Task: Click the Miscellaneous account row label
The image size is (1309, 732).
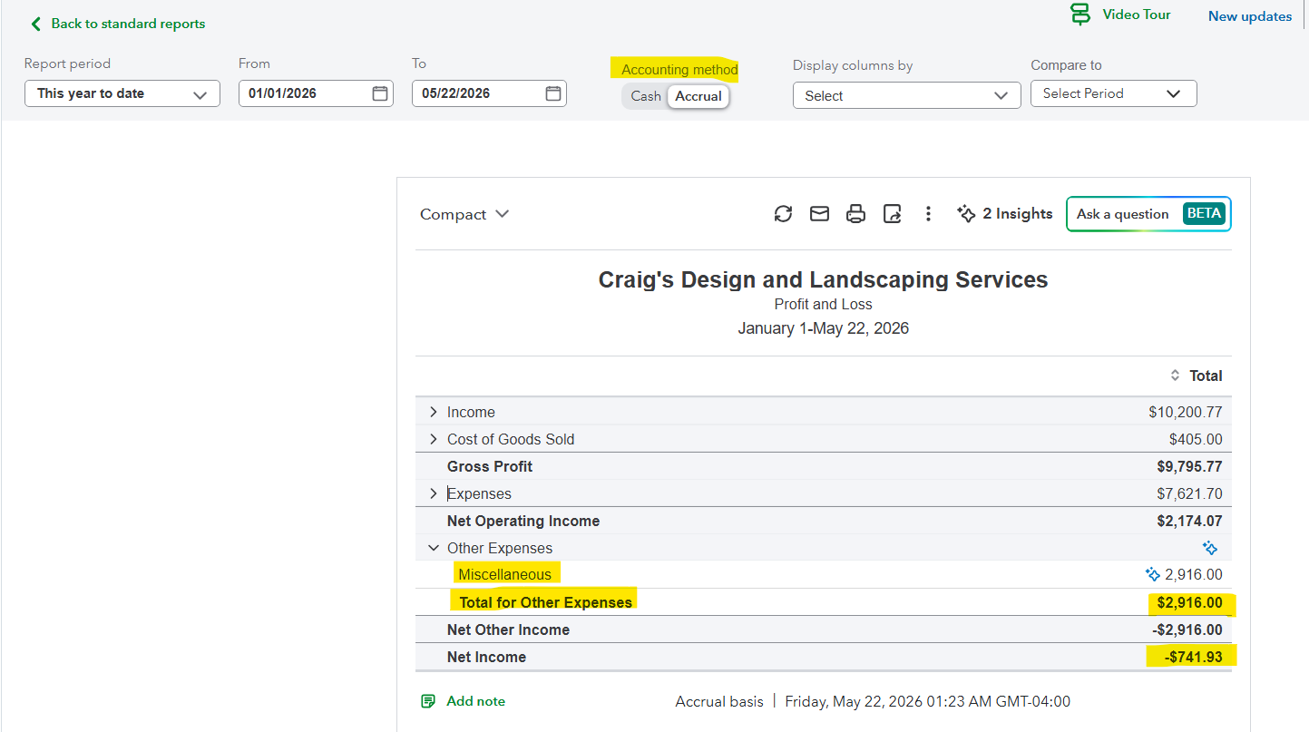Action: pos(504,574)
